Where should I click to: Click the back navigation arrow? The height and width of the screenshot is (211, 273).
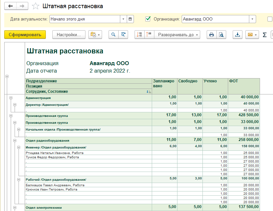click(11, 6)
